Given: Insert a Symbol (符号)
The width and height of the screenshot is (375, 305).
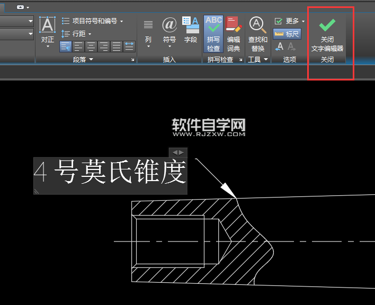Looking at the screenshot, I should pos(169,32).
